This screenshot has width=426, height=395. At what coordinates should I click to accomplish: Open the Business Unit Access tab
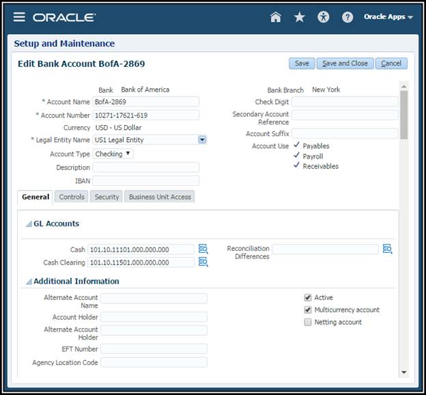[160, 197]
